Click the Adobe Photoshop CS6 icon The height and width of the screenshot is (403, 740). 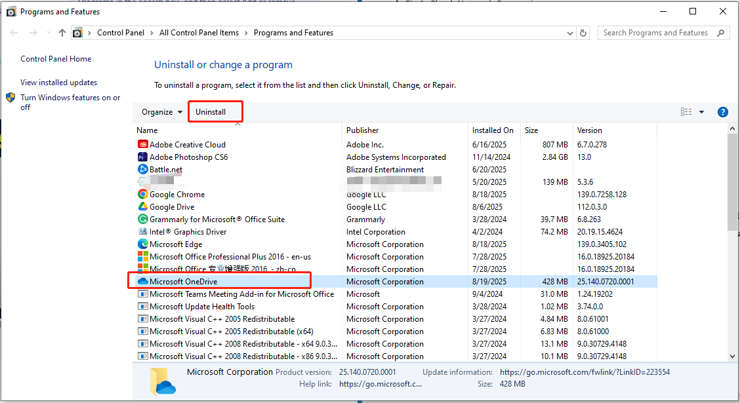tap(142, 157)
